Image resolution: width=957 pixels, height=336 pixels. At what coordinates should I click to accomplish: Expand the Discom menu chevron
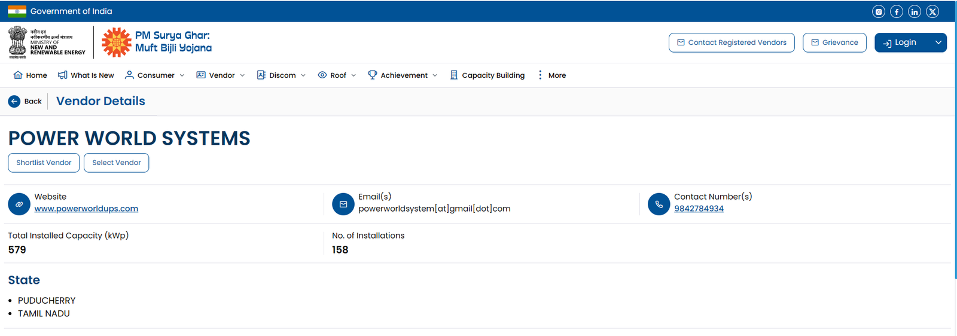tap(303, 75)
